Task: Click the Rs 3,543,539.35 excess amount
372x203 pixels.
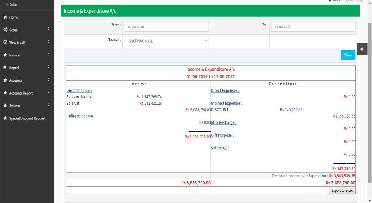Action: coord(342,176)
